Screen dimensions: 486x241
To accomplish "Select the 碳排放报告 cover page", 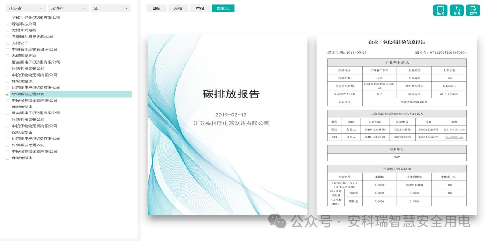I will (x=227, y=125).
